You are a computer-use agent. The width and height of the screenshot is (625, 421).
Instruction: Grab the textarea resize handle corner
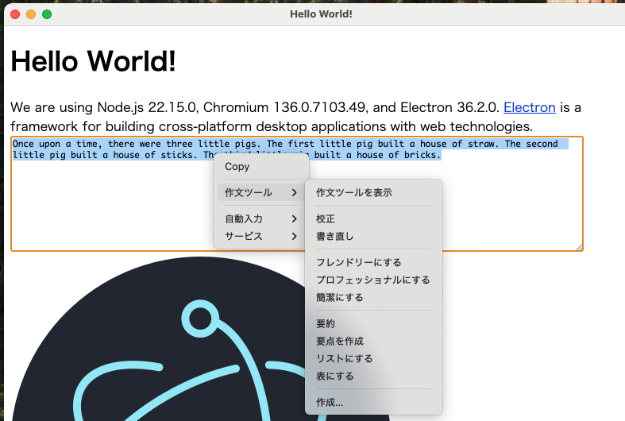click(x=580, y=248)
